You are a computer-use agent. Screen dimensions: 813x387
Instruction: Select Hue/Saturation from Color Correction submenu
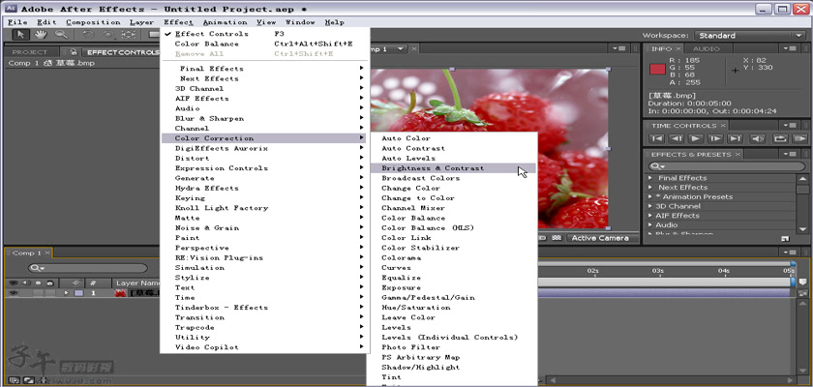coord(416,308)
